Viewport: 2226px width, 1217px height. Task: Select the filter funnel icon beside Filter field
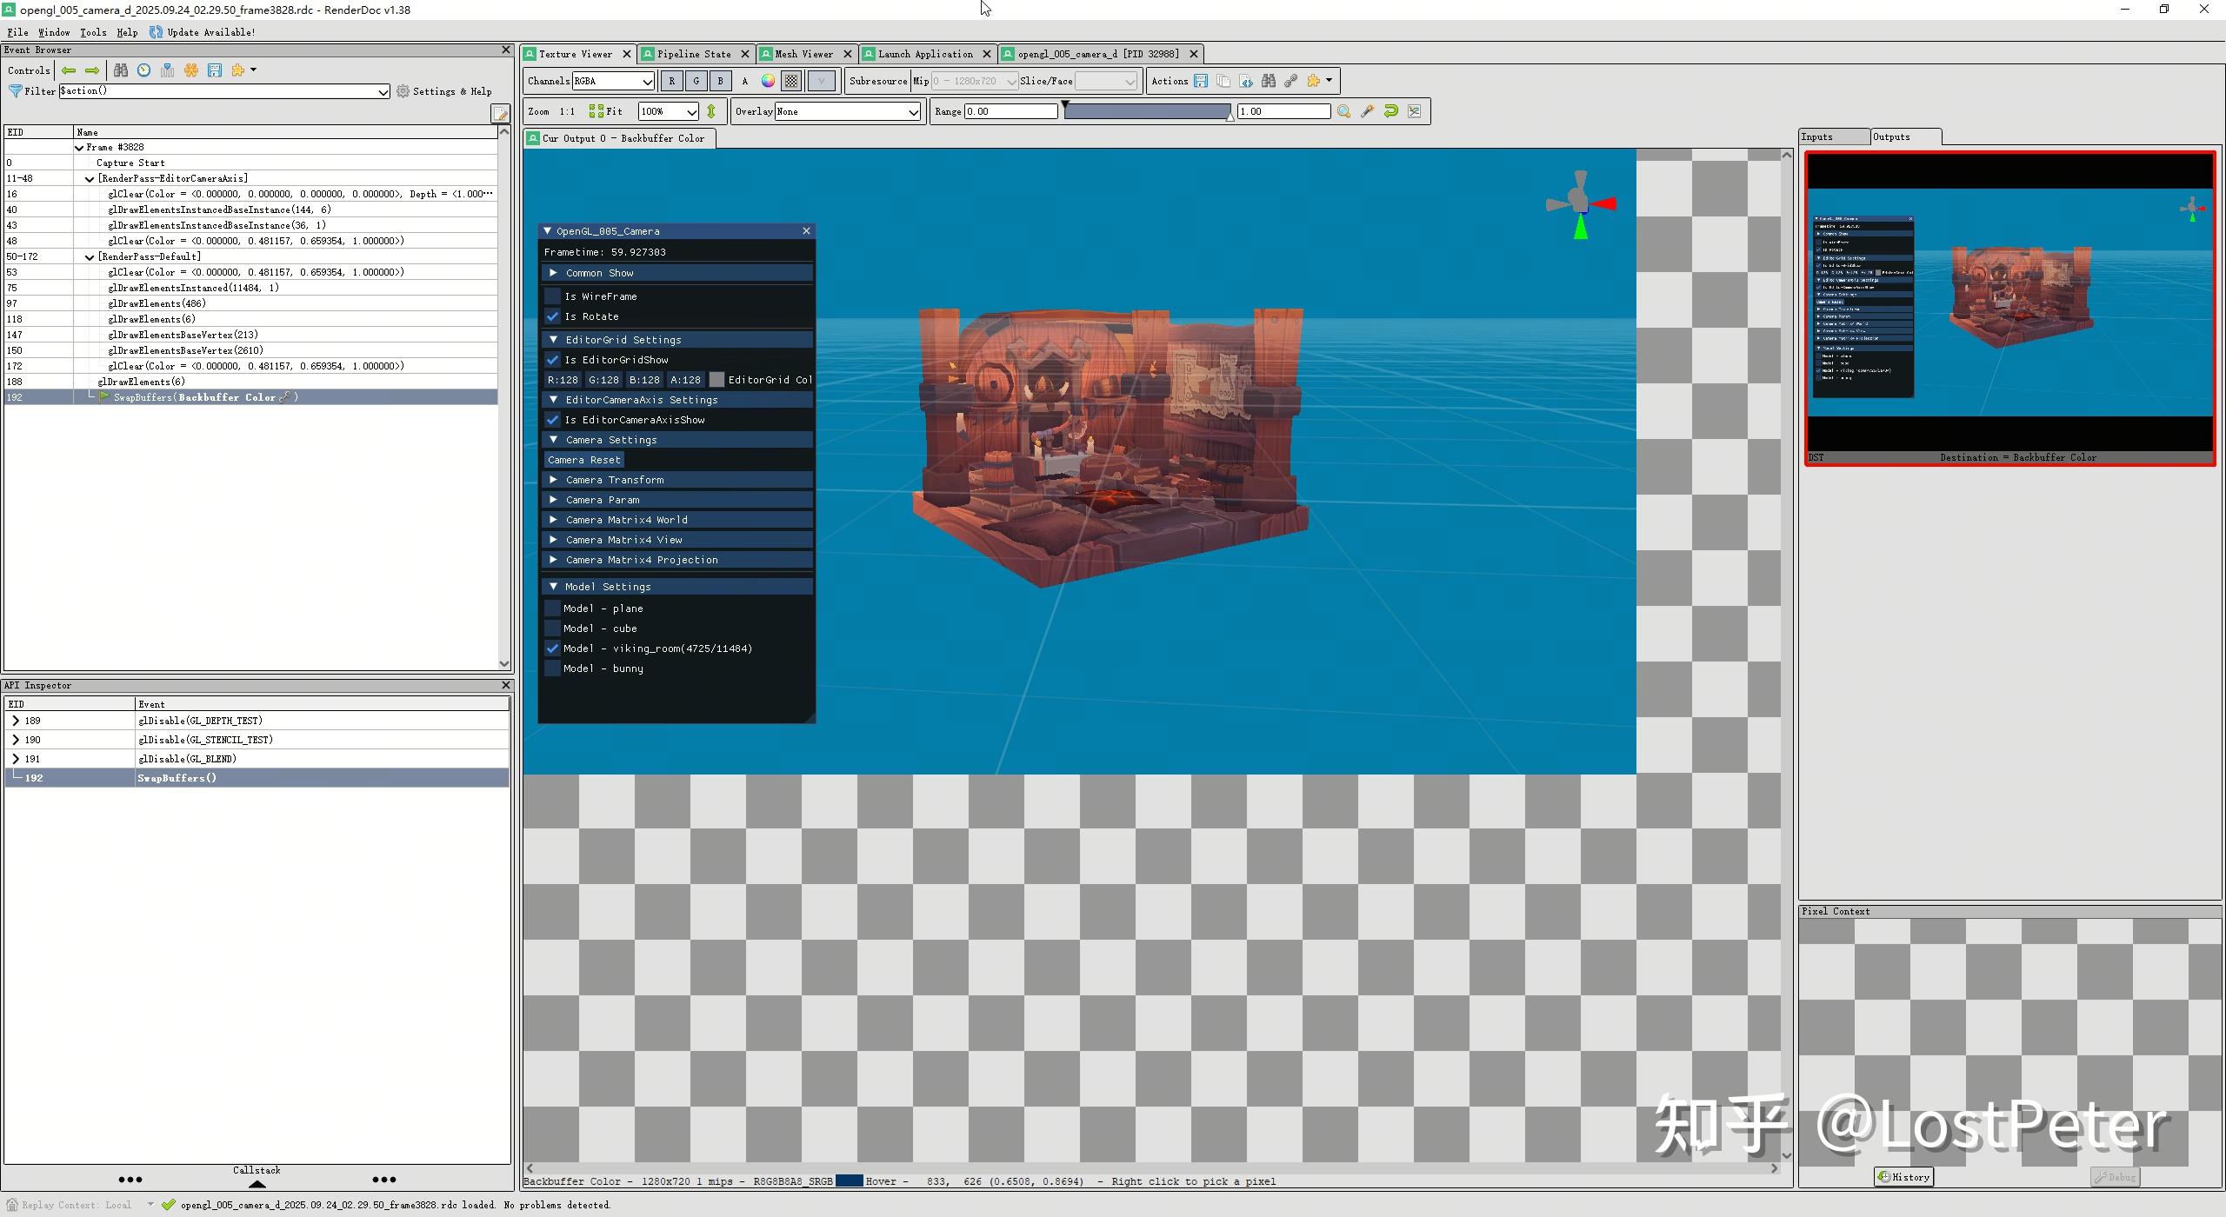click(x=14, y=90)
